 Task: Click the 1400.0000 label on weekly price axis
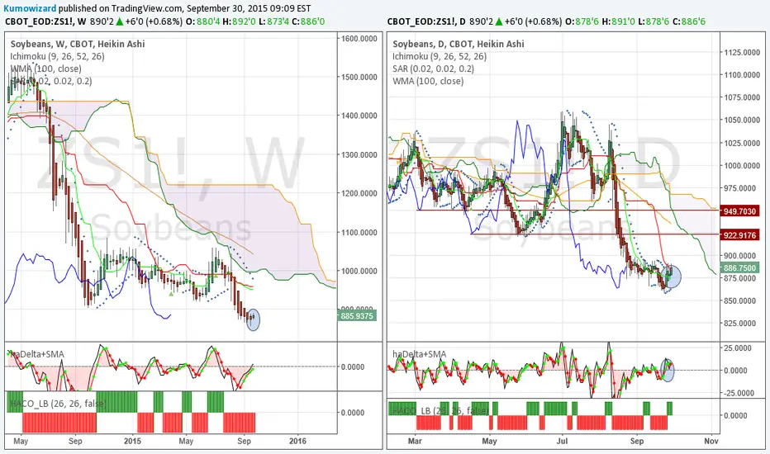[359, 116]
